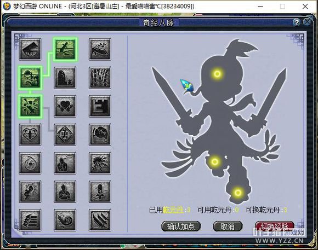Minimize the 梦幻西游 ONLINE window

pos(260,7)
